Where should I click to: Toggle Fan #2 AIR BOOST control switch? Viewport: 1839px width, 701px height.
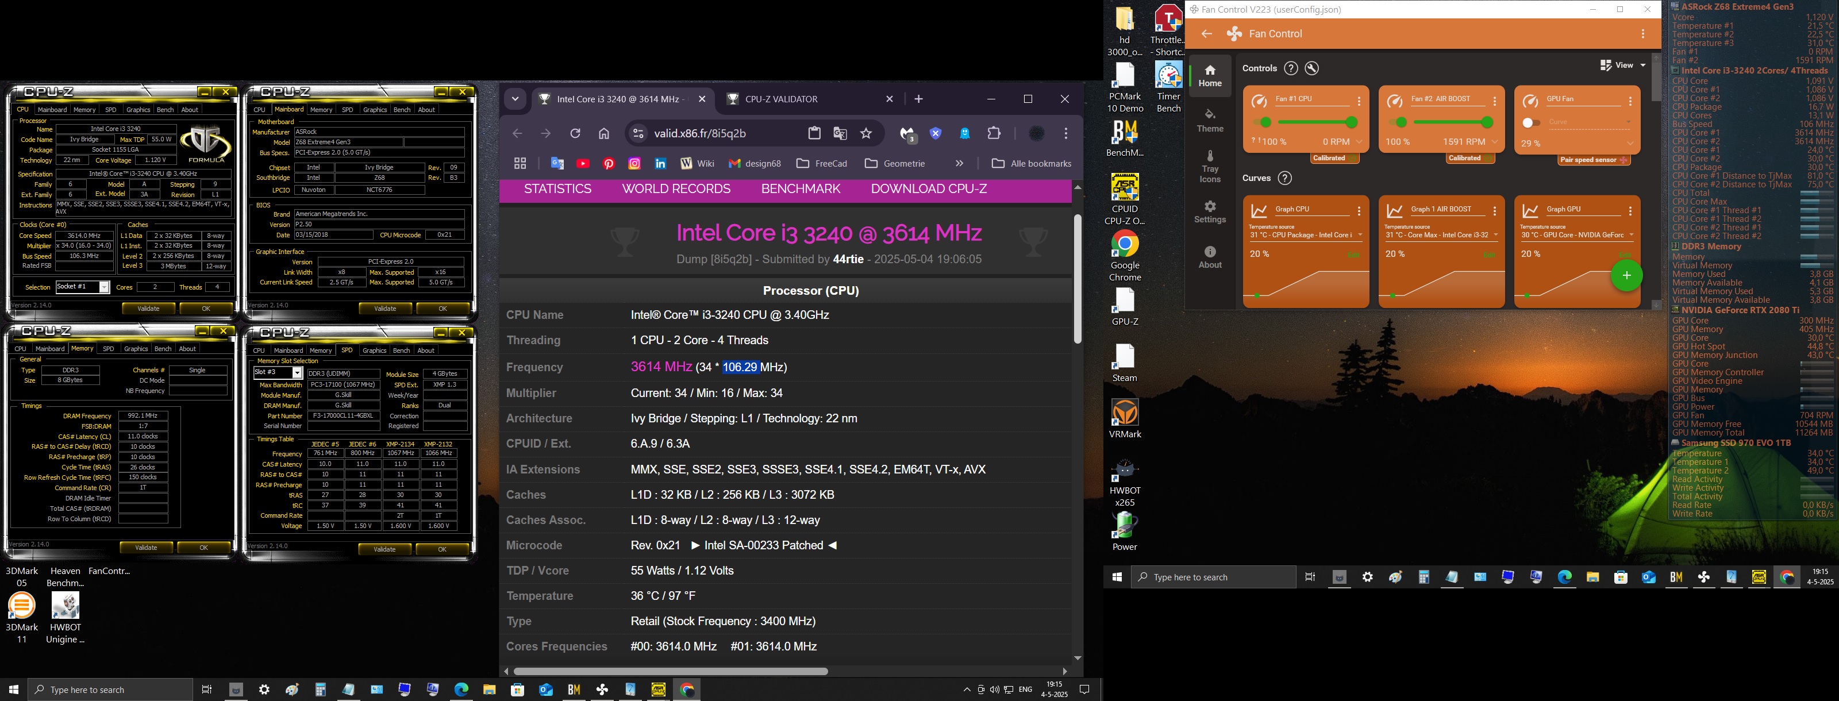[x=1397, y=123]
